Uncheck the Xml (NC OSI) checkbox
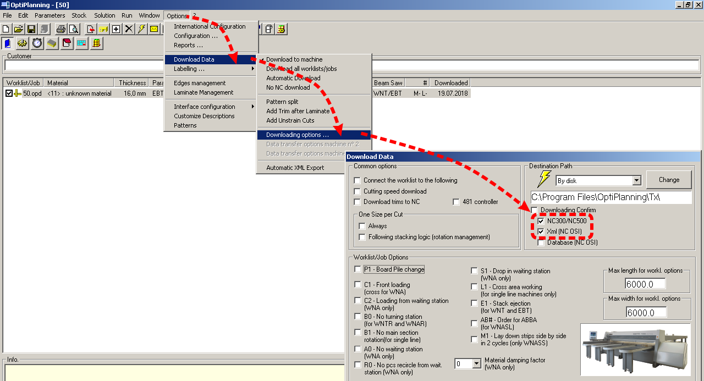Viewport: 704px width, 381px height. (541, 231)
